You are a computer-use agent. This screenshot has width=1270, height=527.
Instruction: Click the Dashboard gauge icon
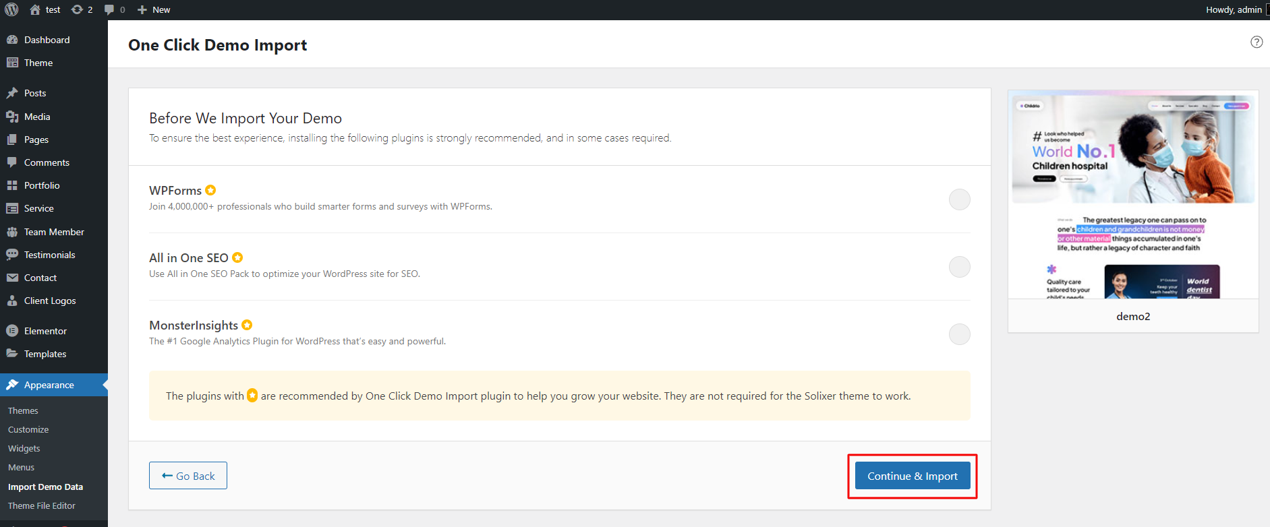[12, 40]
